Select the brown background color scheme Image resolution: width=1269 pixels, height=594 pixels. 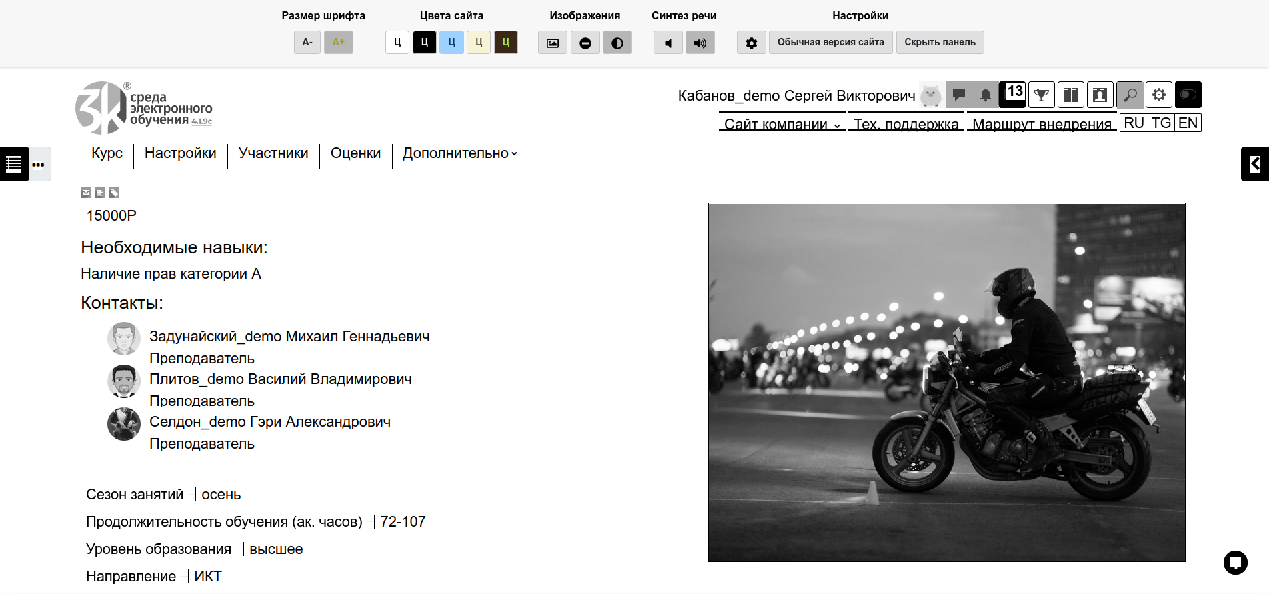506,43
